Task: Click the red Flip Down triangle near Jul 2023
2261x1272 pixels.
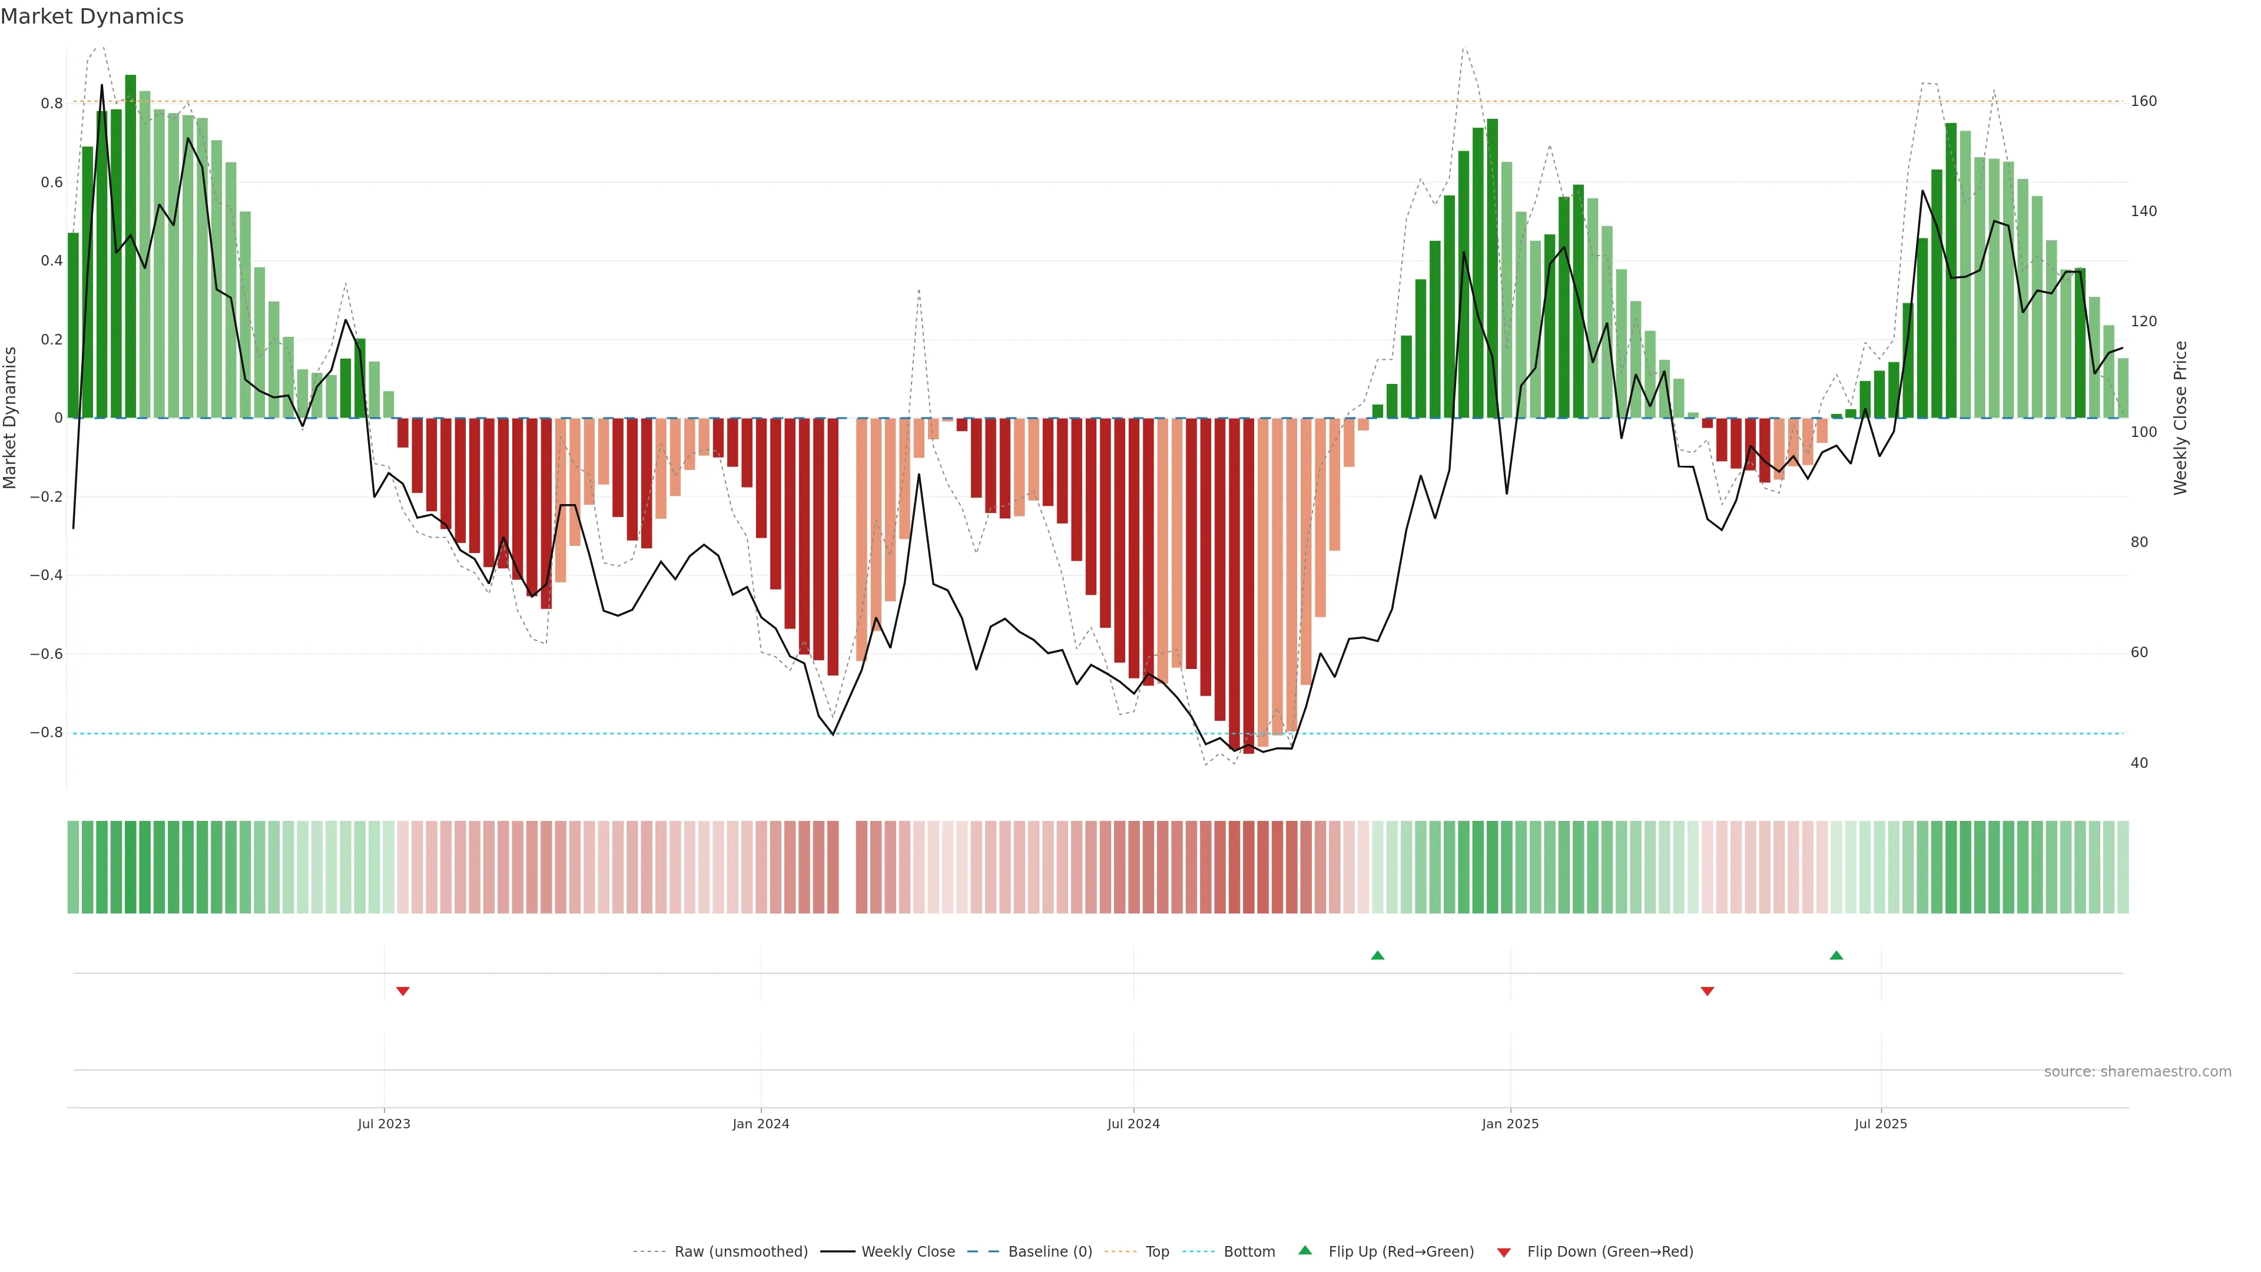Action: (x=403, y=991)
